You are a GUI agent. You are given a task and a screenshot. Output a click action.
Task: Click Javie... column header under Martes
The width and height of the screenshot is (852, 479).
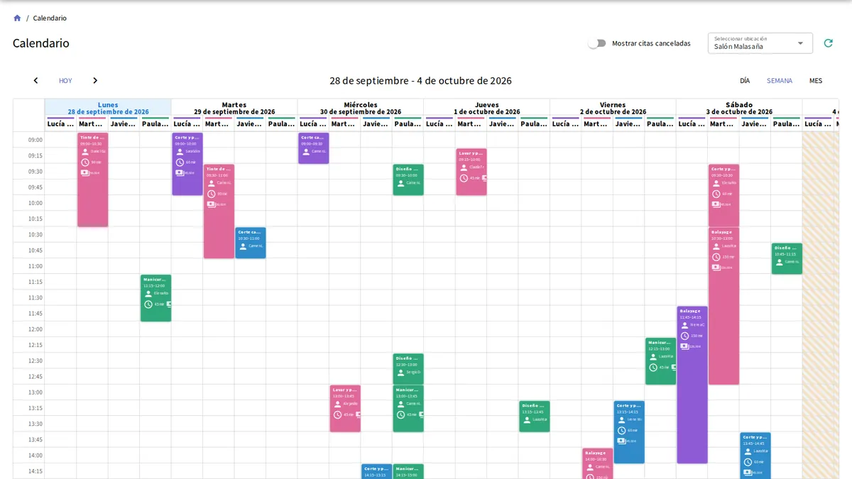pyautogui.click(x=250, y=124)
